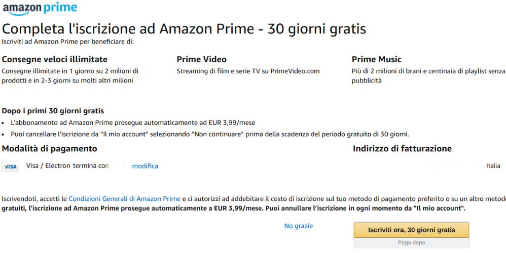Click the Più di 2 milioni di brani description
This screenshot has width=506, height=253.
(428, 75)
